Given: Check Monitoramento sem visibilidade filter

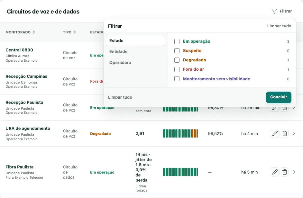Looking at the screenshot, I should 177,79.
